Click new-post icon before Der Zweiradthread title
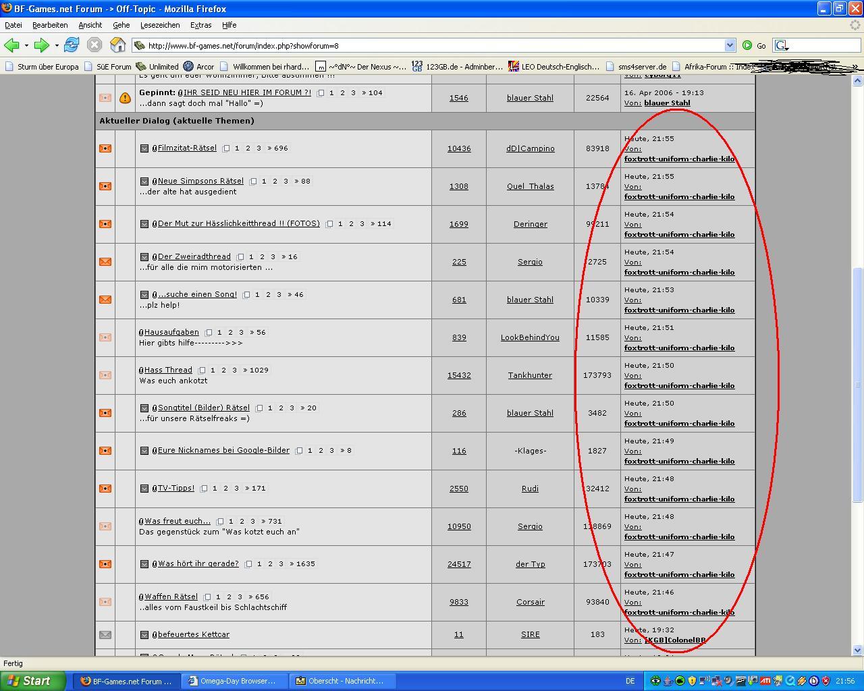The width and height of the screenshot is (864, 691). pyautogui.click(x=144, y=256)
